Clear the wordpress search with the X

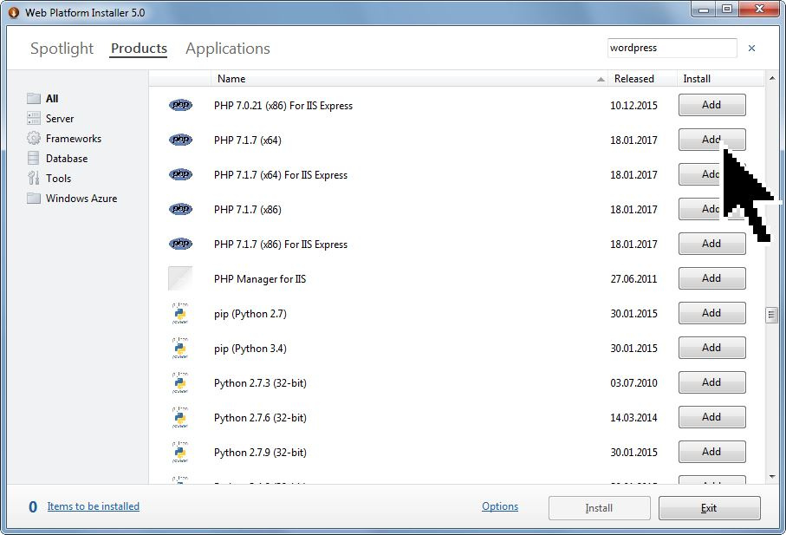pos(751,49)
